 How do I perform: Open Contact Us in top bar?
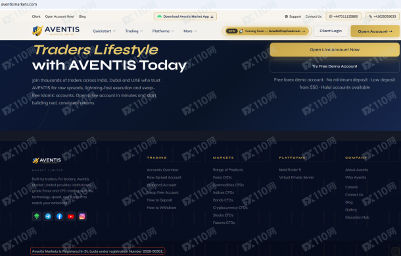pyautogui.click(x=314, y=16)
